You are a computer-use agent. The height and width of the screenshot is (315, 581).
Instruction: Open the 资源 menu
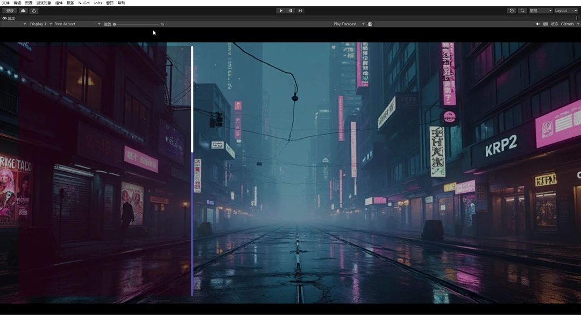pos(29,3)
